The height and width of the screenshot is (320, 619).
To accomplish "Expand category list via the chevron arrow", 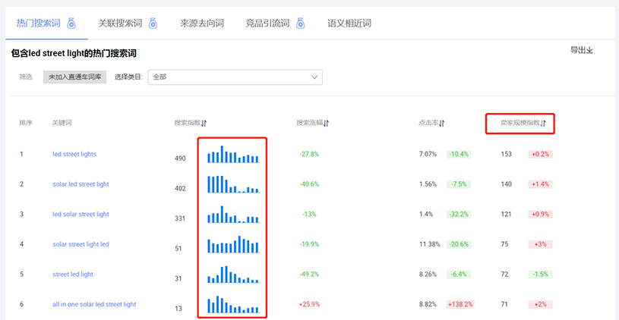I will click(314, 77).
